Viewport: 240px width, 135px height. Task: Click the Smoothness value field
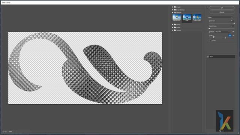pyautogui.click(x=232, y=26)
